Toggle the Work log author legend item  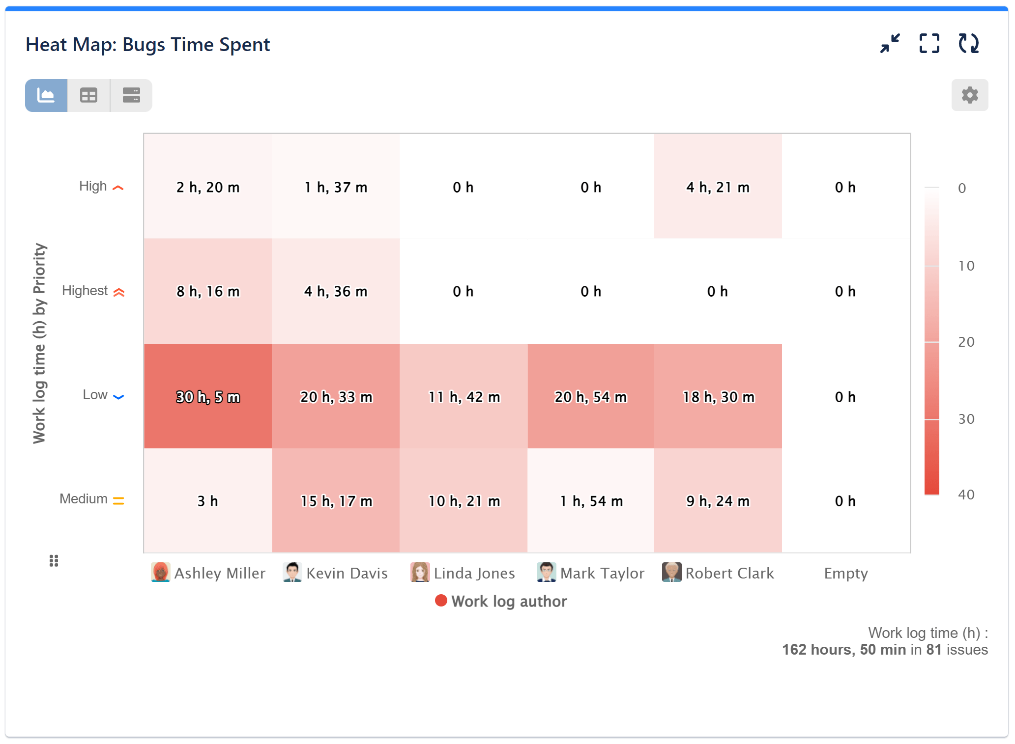click(x=500, y=601)
